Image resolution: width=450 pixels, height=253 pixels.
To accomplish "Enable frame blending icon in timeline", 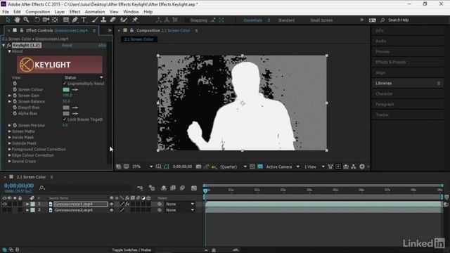I will pos(173,188).
